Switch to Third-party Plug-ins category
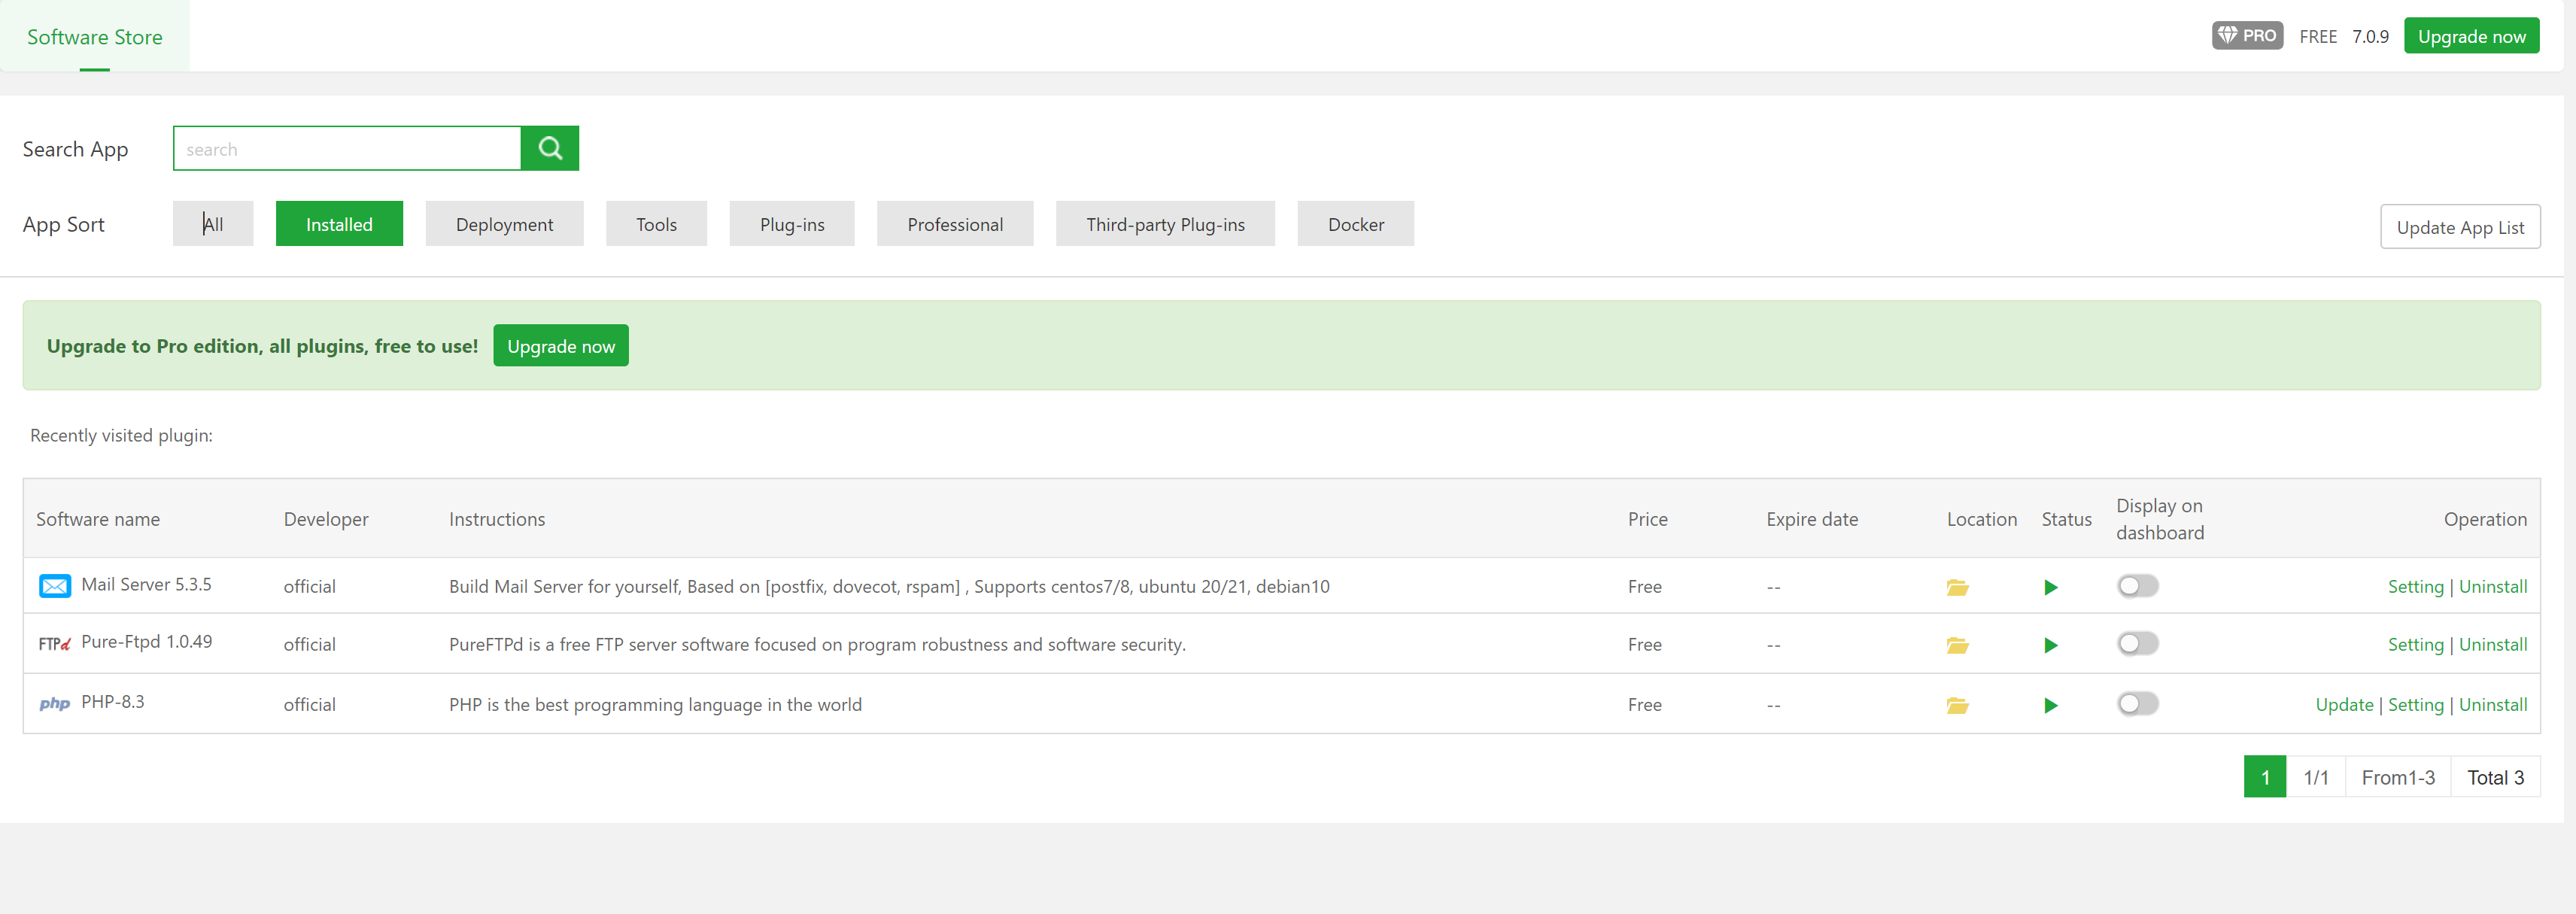The image size is (2576, 914). [1165, 224]
